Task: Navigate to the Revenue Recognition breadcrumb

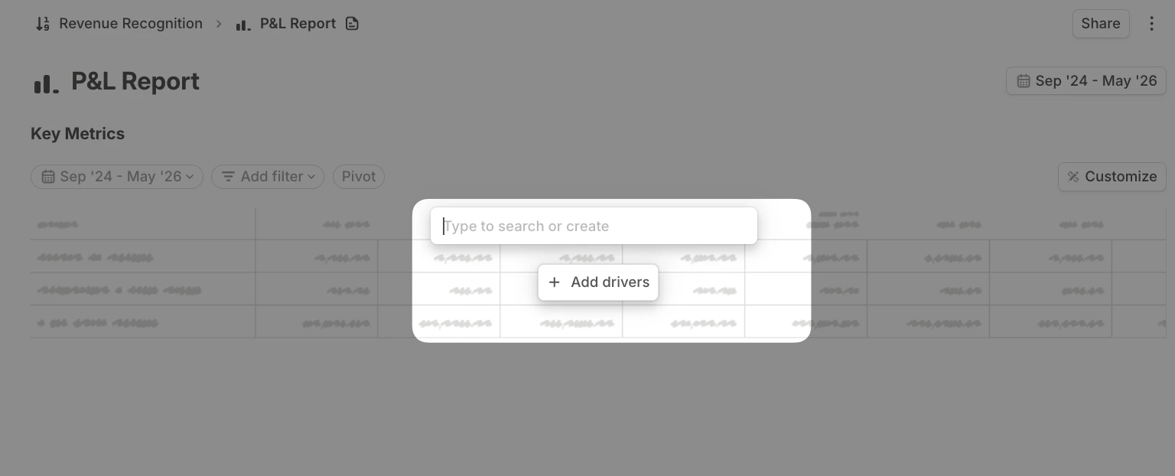Action: (131, 23)
